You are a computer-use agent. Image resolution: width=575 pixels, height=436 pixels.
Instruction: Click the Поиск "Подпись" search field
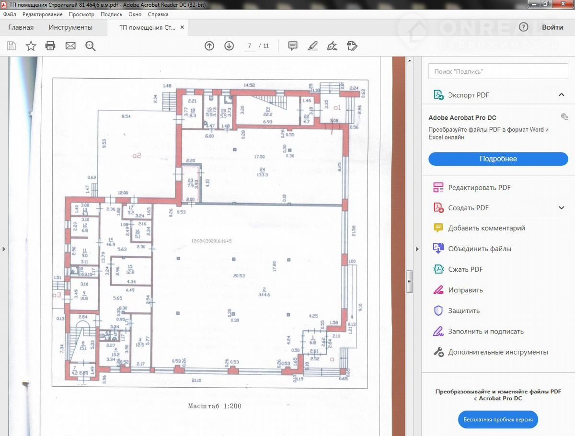click(498, 71)
